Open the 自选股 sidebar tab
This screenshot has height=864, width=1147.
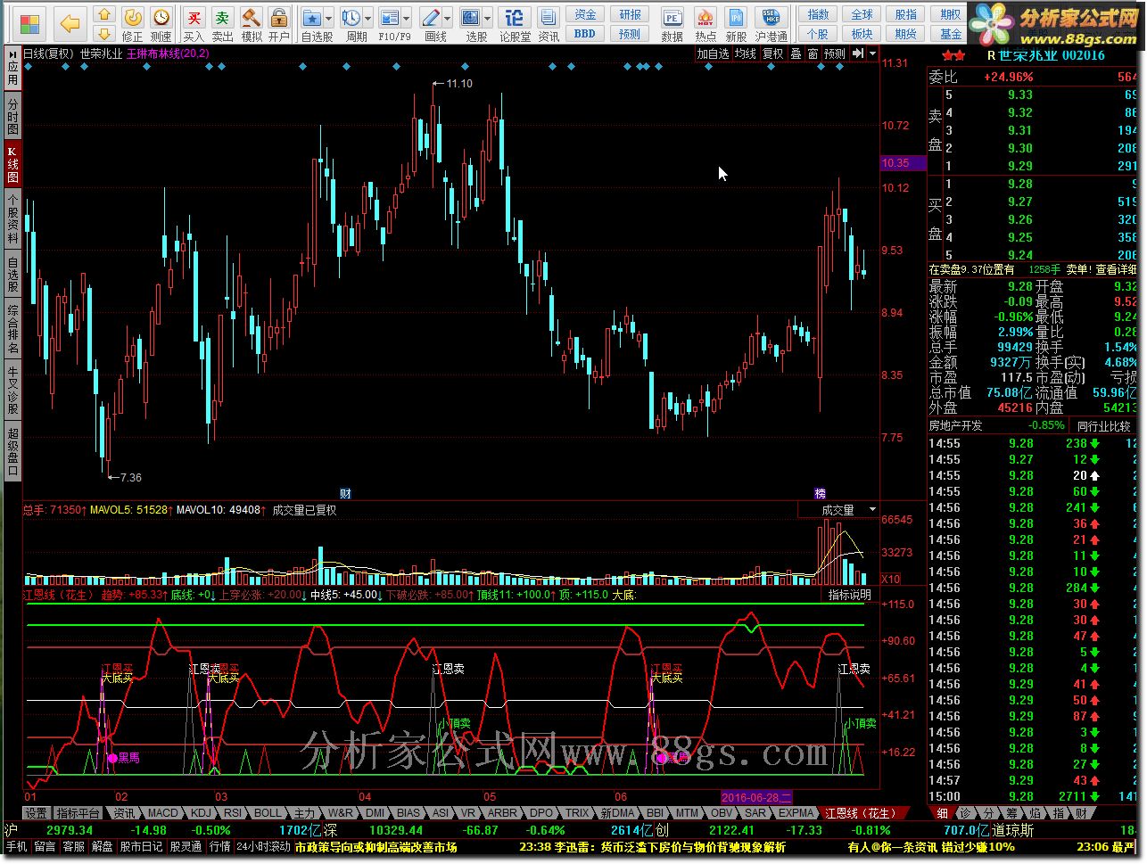12,275
